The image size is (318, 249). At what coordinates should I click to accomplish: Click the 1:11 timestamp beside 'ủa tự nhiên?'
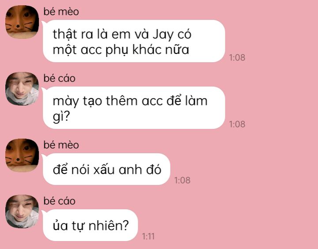click(148, 237)
